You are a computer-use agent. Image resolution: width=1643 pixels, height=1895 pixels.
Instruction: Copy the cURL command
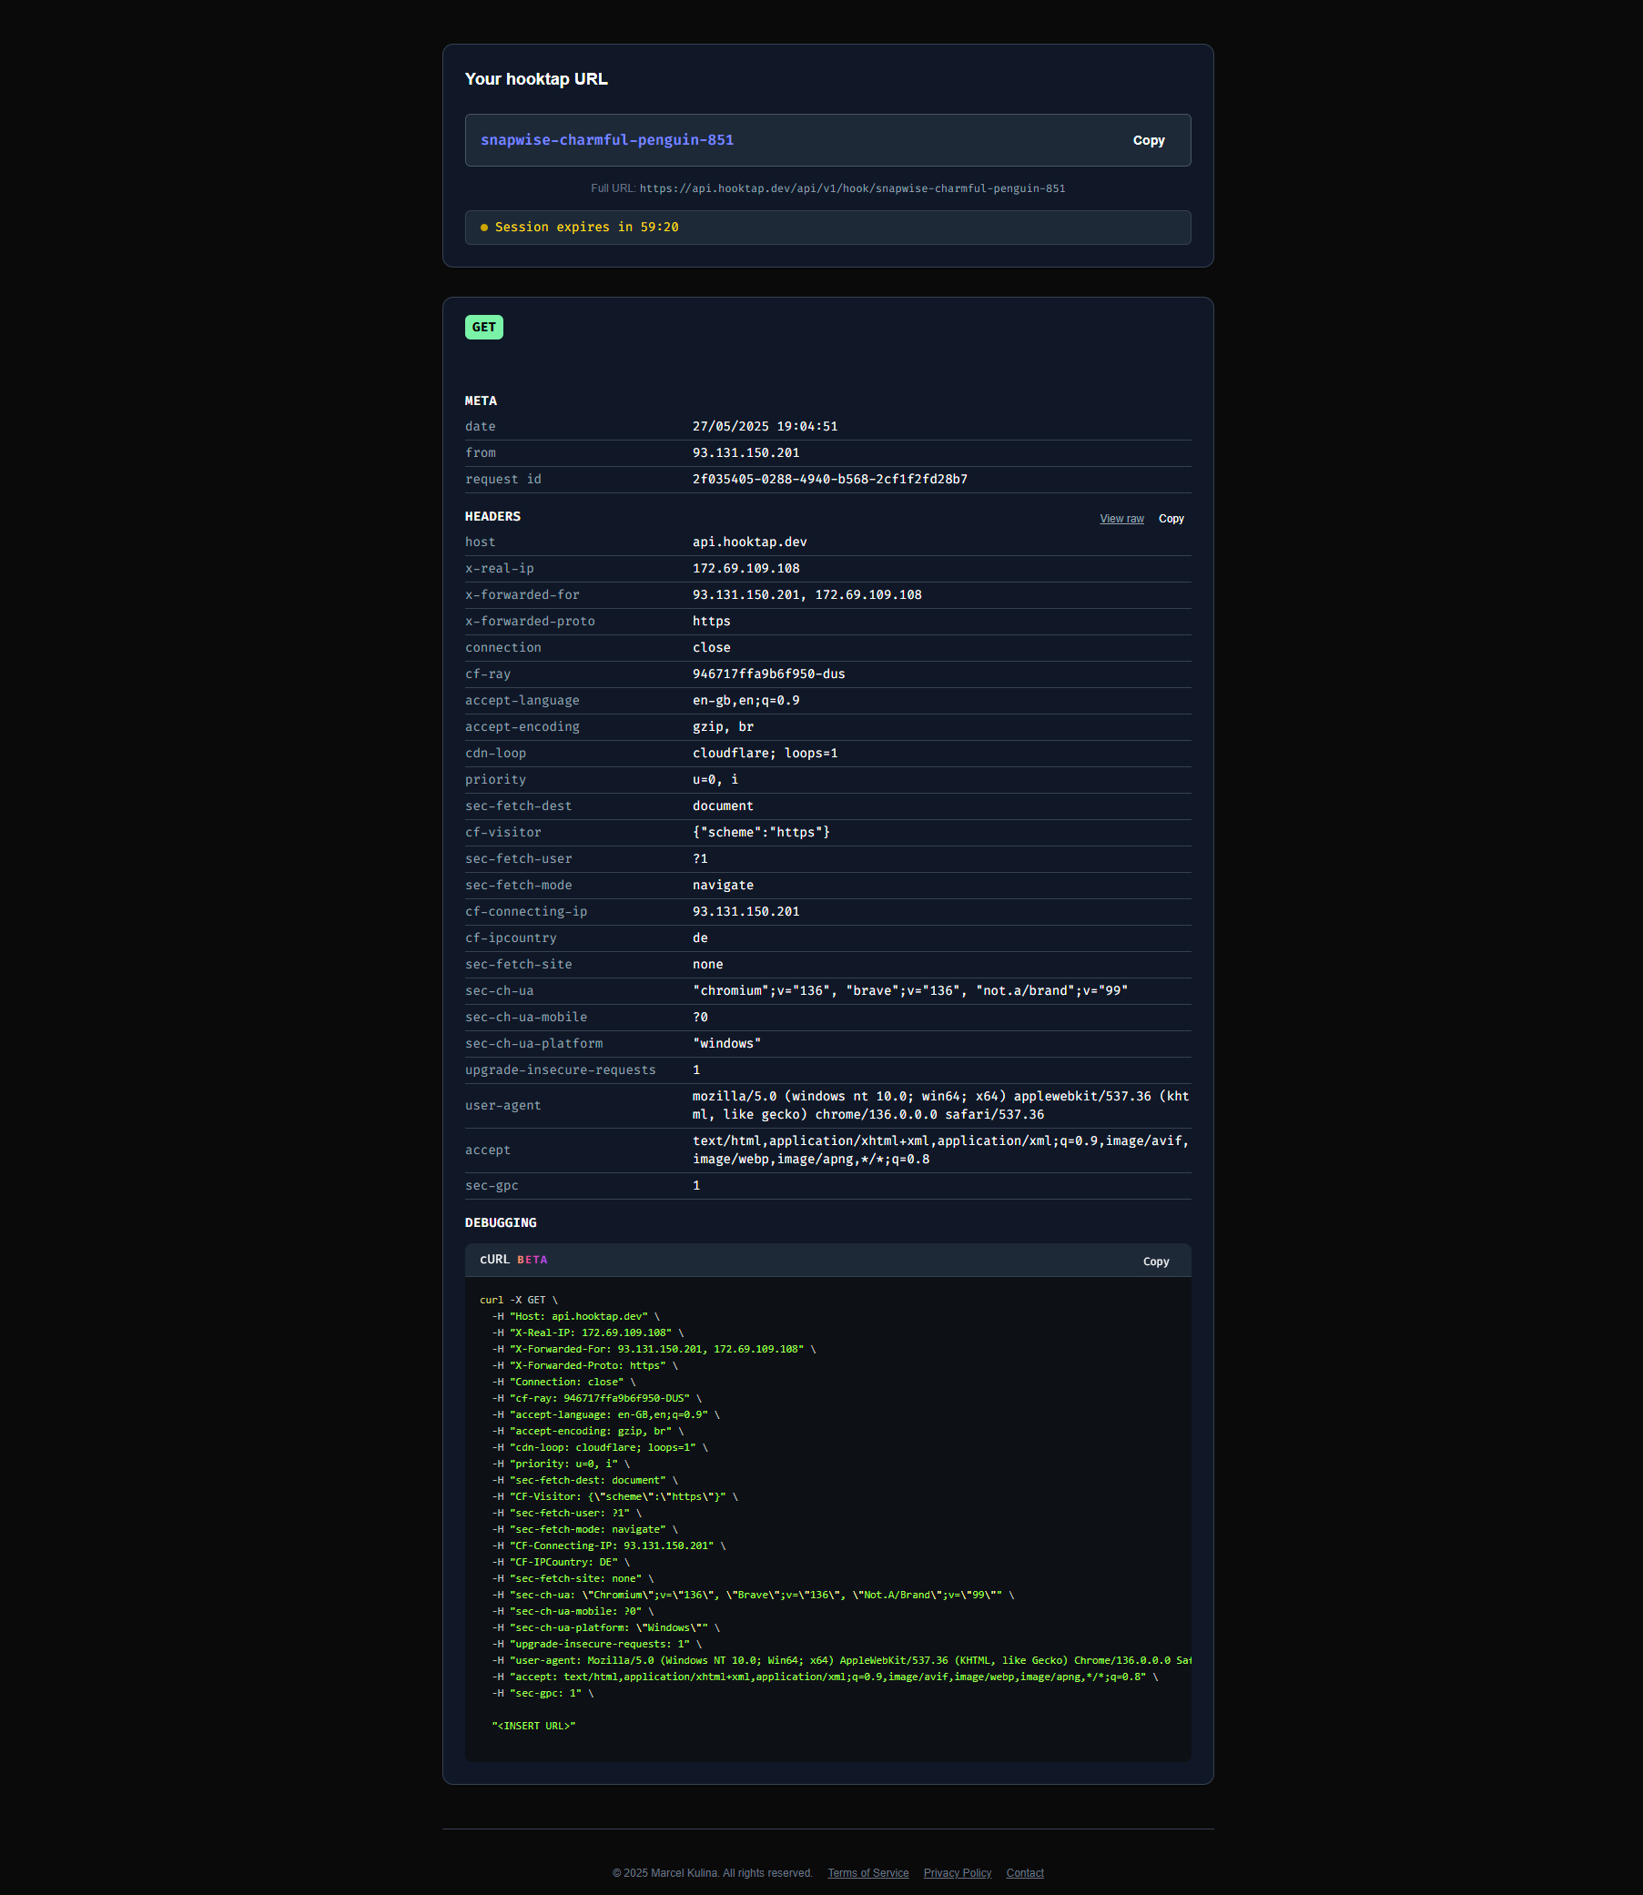tap(1155, 1262)
